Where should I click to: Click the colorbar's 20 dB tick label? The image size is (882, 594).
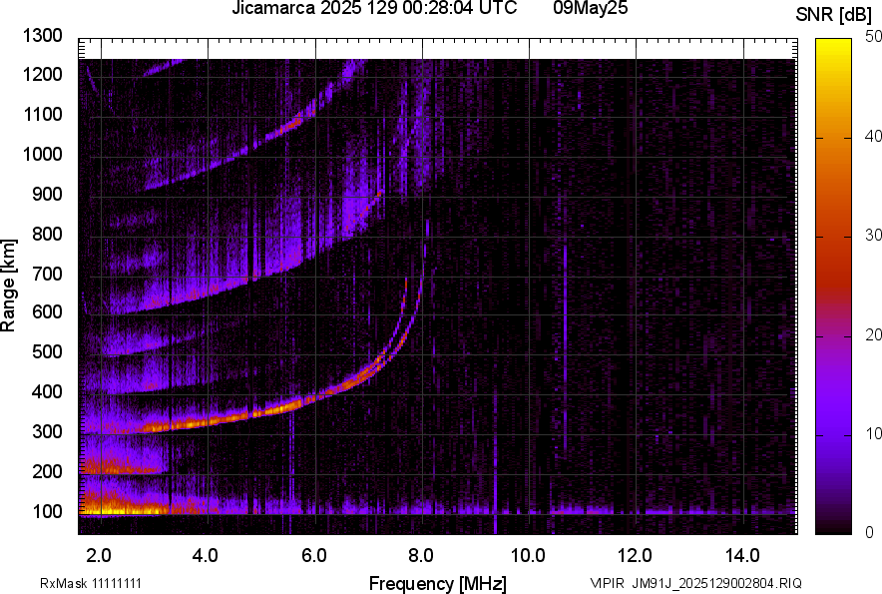(x=874, y=334)
